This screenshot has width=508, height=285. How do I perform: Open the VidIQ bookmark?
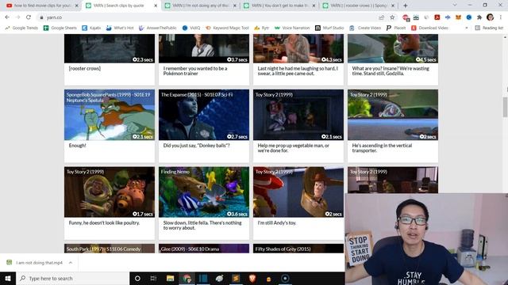coord(191,28)
